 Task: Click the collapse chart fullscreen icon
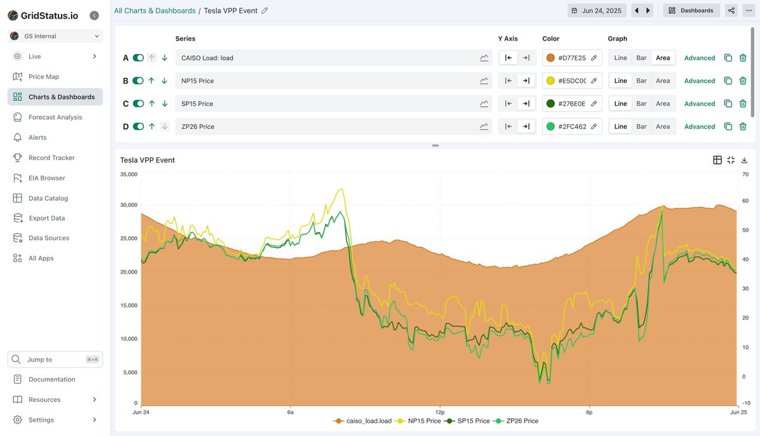(731, 160)
